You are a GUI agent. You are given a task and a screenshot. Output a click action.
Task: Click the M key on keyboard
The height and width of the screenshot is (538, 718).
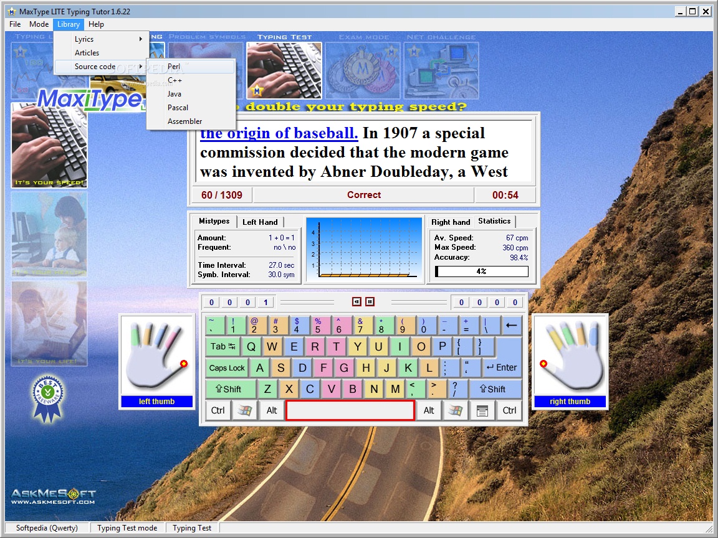pos(395,389)
